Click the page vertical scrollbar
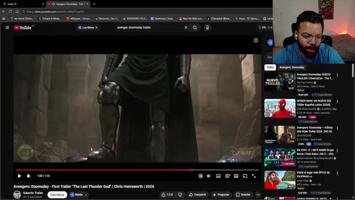This screenshot has width=355, height=200. tap(353, 71)
